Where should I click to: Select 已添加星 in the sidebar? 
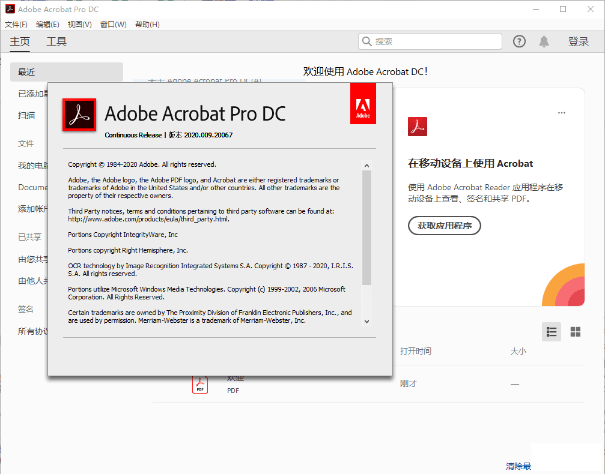point(33,94)
